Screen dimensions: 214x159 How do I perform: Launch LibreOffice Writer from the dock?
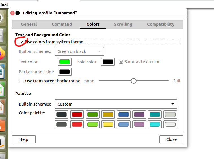2,71
